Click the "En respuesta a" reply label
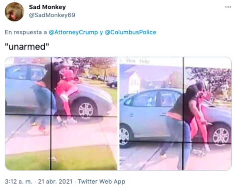This screenshot has width=234, height=190. [26, 32]
